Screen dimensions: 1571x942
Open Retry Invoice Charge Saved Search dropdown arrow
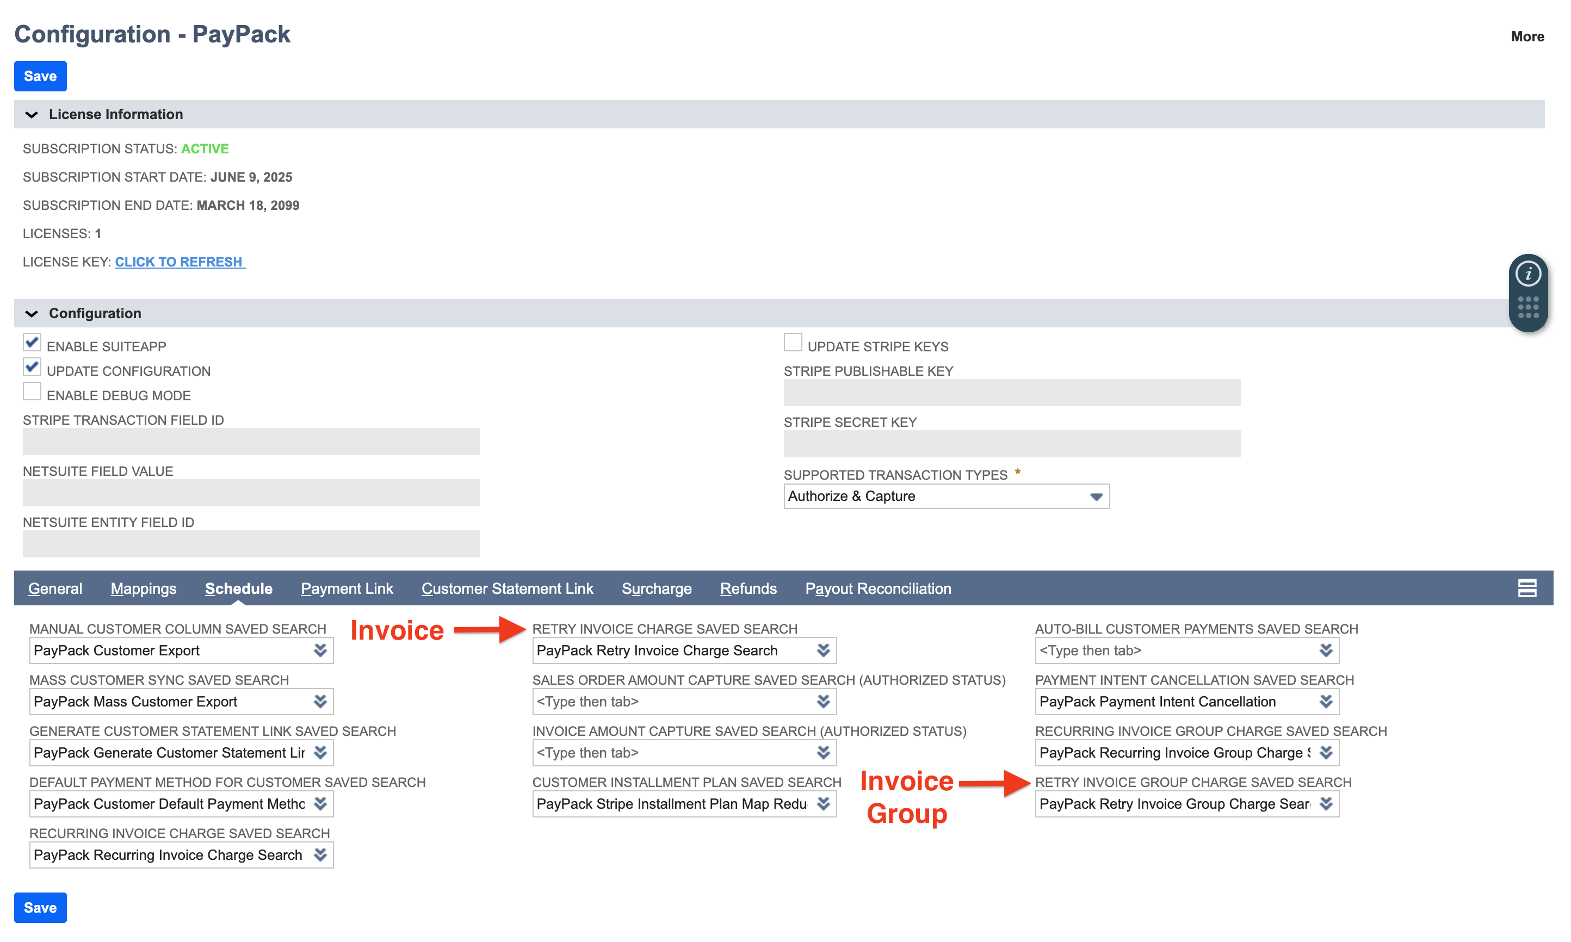coord(823,650)
